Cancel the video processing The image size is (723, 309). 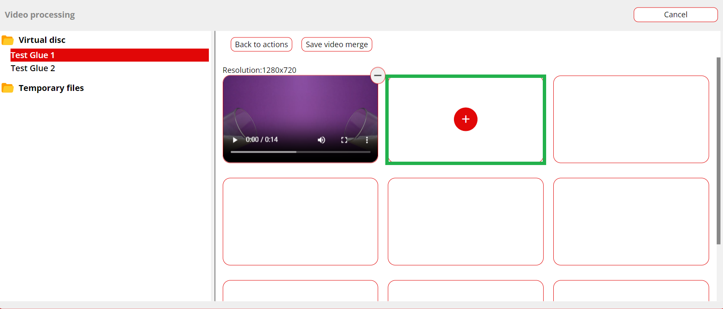click(675, 15)
